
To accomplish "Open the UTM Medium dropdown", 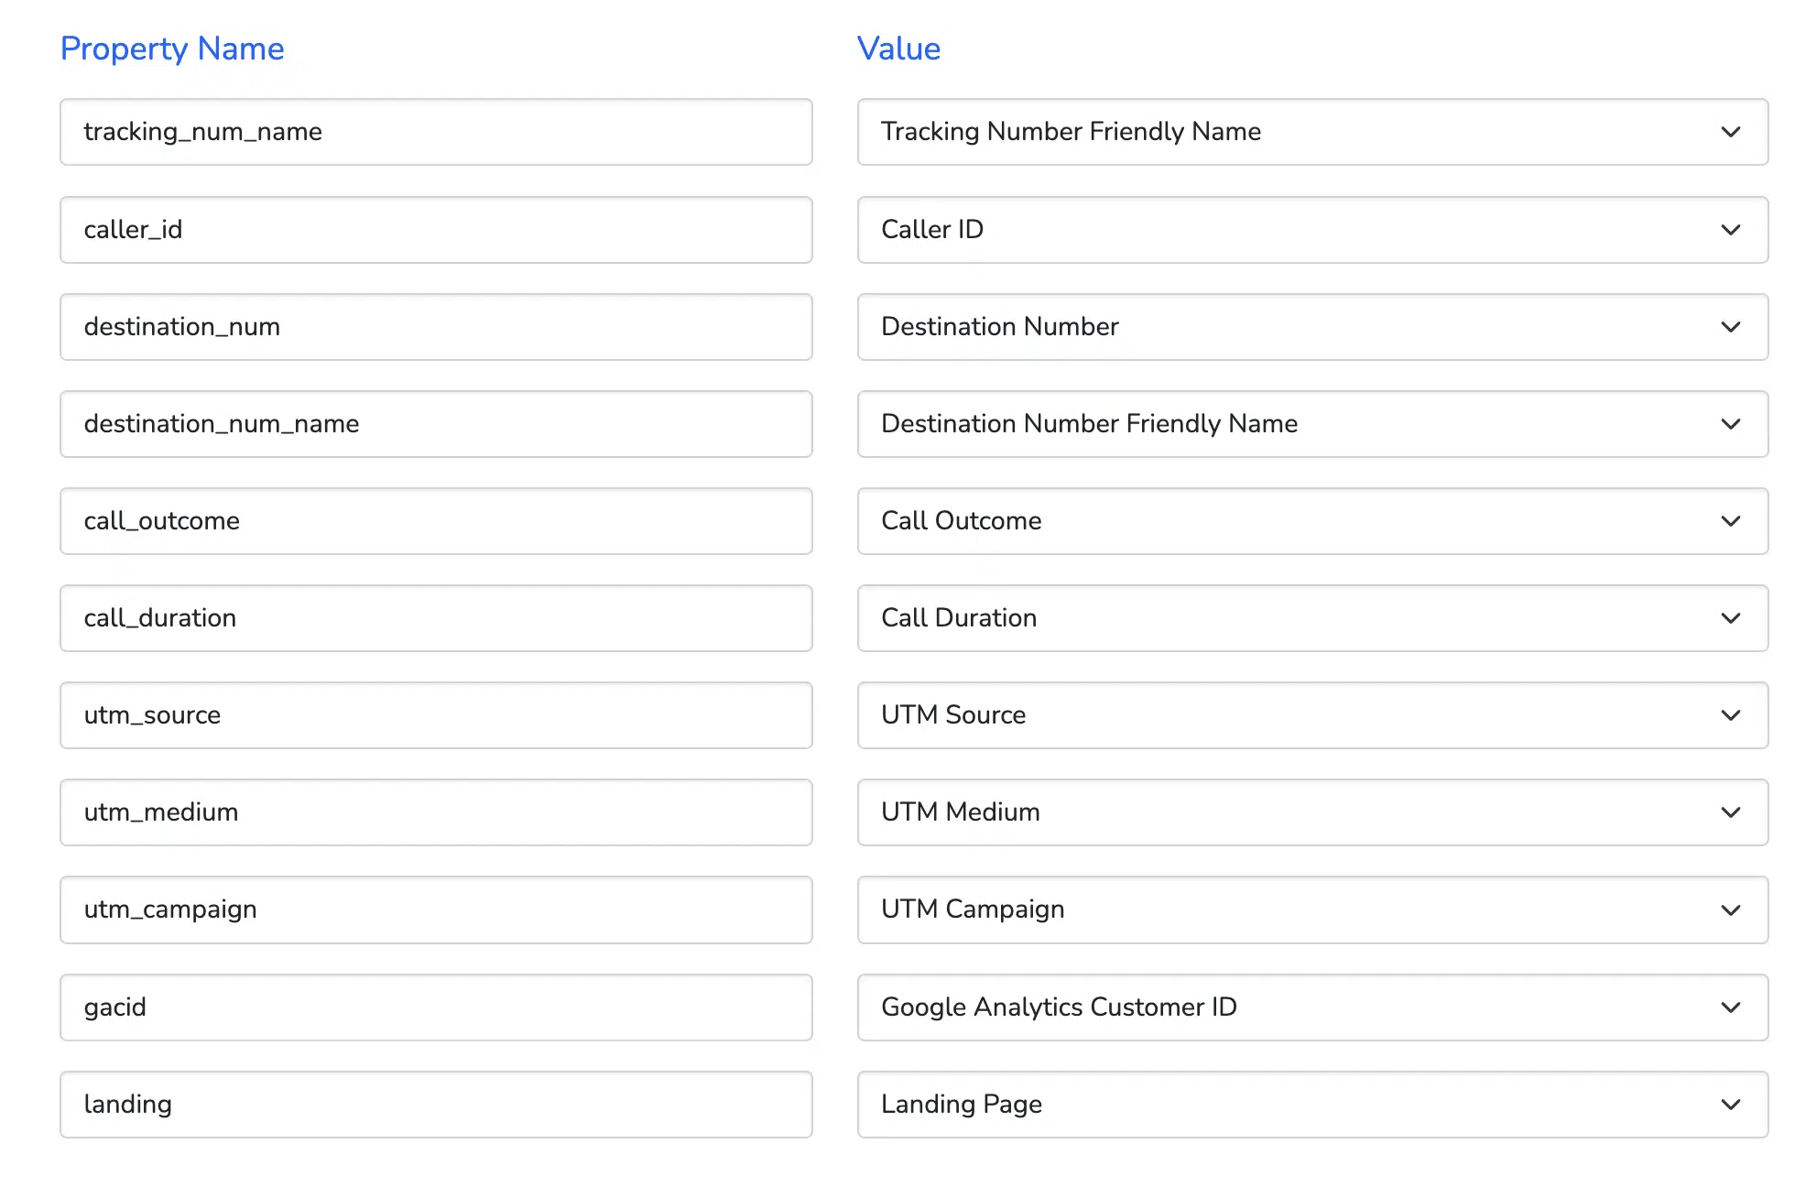I will click(1312, 812).
